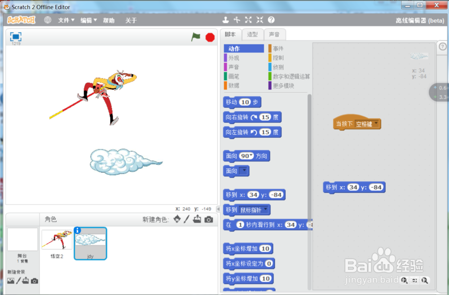The width and height of the screenshot is (449, 295).
Task: Paint a new backdrop icon
Action: (x=18, y=281)
